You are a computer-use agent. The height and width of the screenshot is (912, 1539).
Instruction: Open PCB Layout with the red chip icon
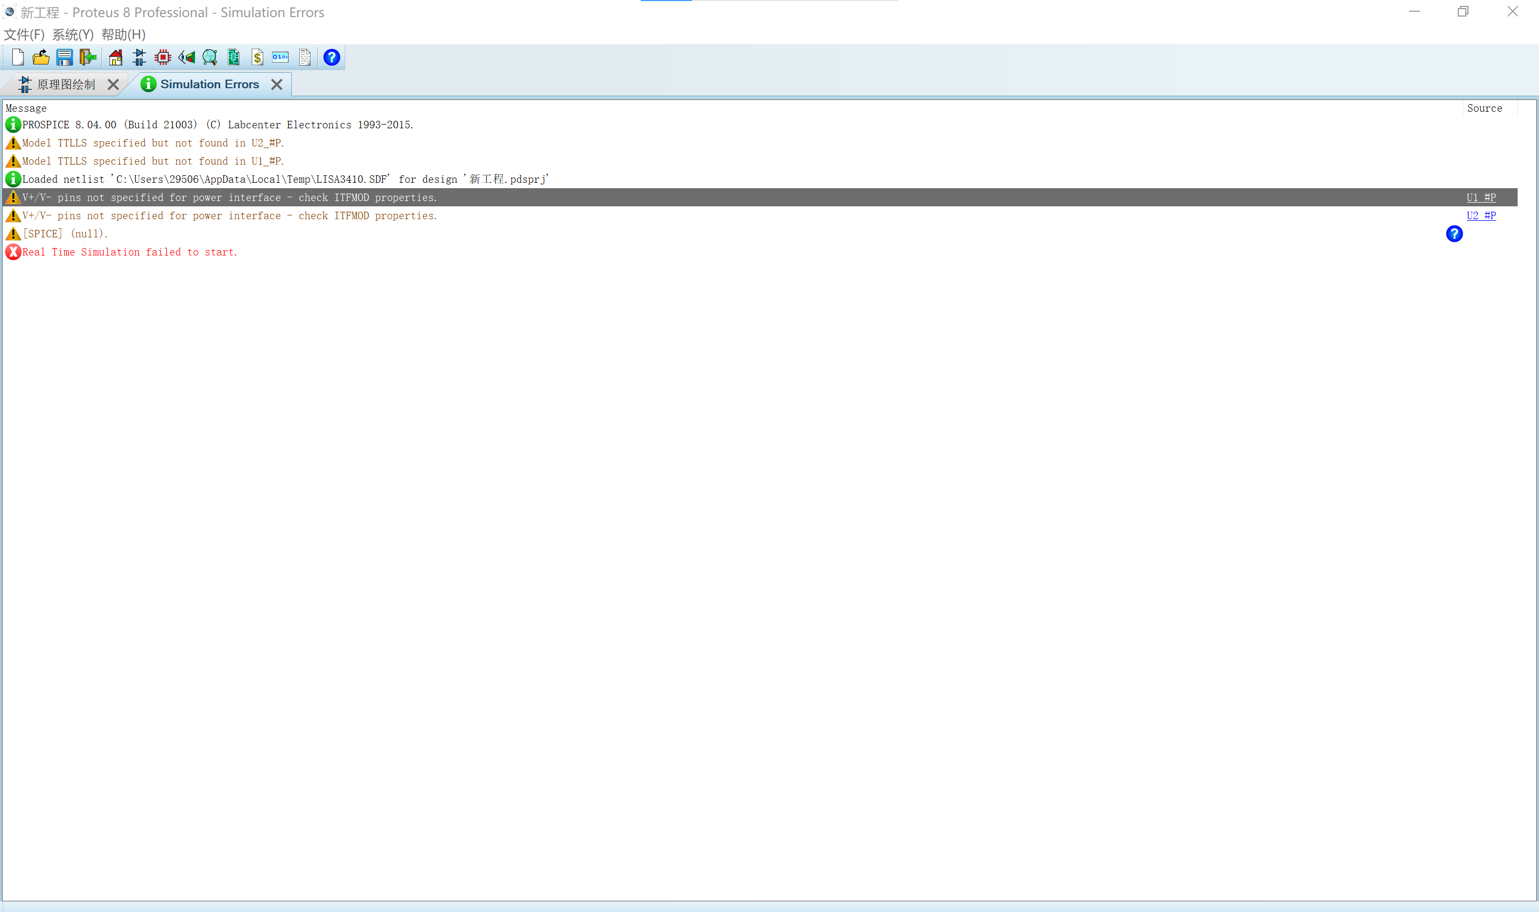[x=163, y=57]
